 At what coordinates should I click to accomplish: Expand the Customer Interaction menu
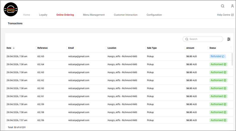[x=126, y=15]
